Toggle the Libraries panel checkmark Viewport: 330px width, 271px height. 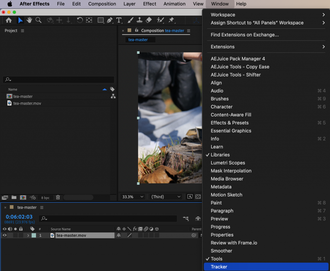(220, 155)
